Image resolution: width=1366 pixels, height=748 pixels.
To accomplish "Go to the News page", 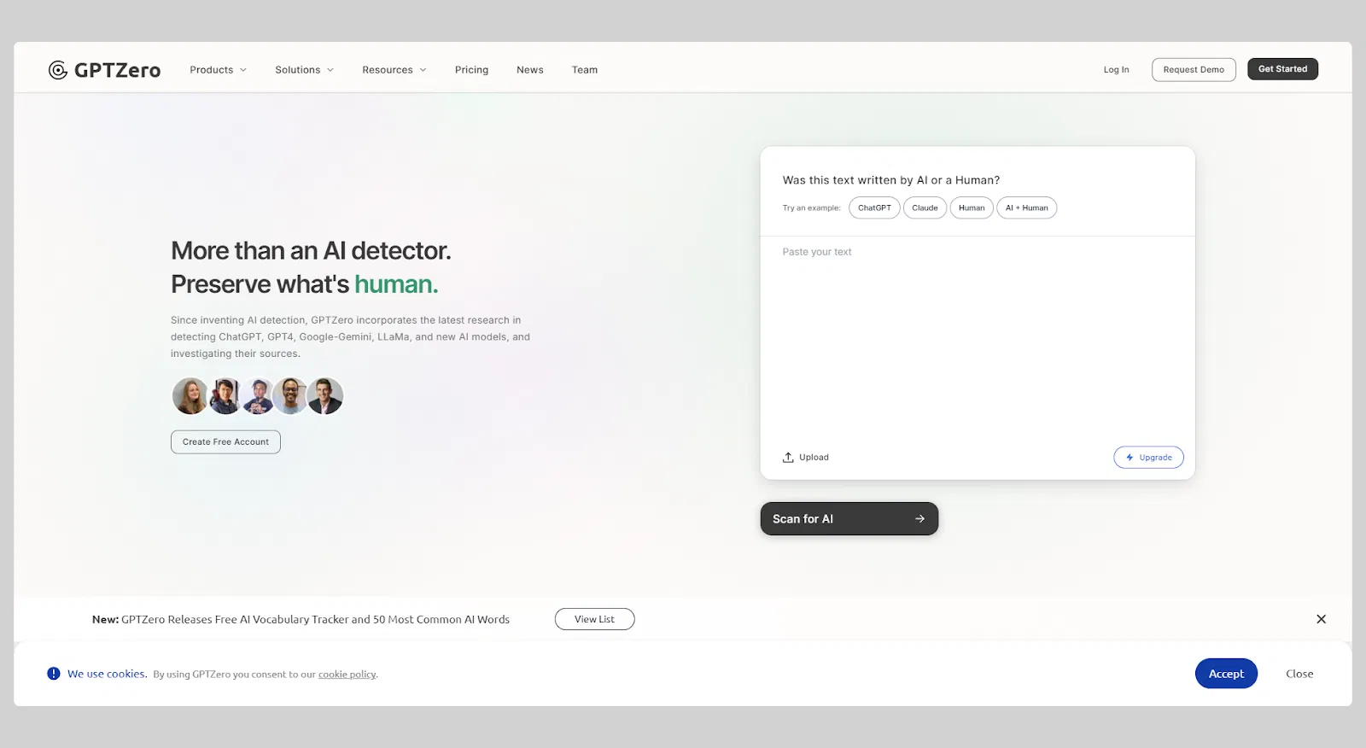I will pos(530,70).
